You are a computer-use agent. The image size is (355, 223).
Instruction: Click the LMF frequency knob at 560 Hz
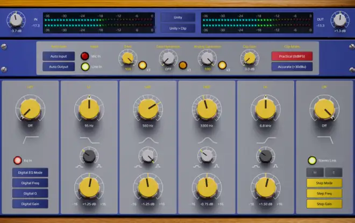tap(148, 109)
